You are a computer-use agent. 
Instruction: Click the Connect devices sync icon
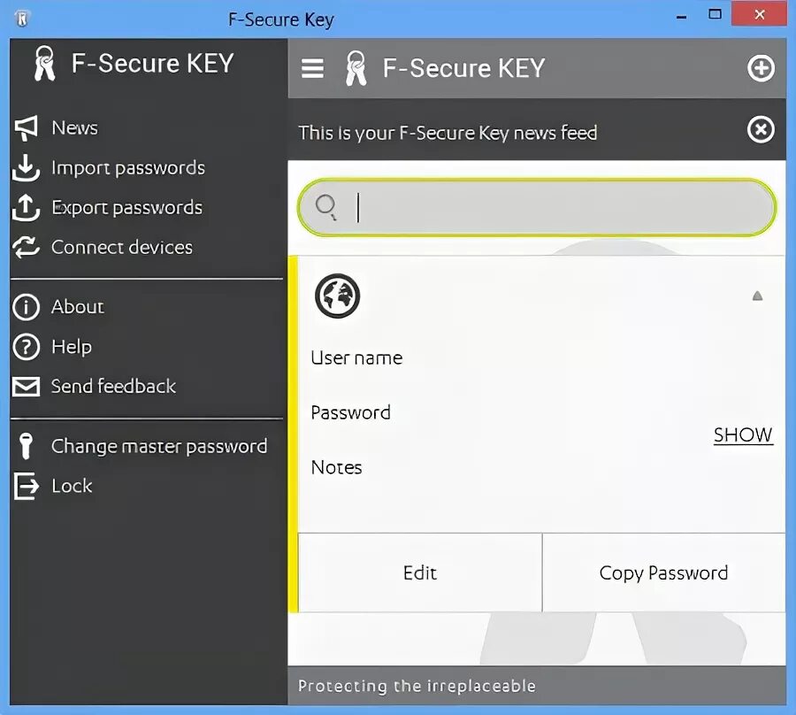click(27, 248)
